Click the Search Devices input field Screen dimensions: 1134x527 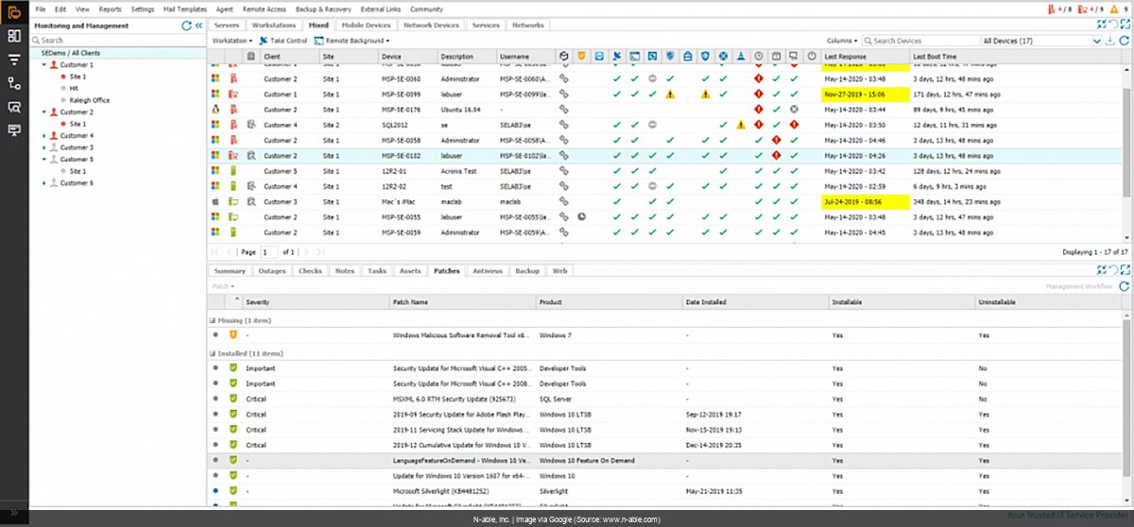922,42
